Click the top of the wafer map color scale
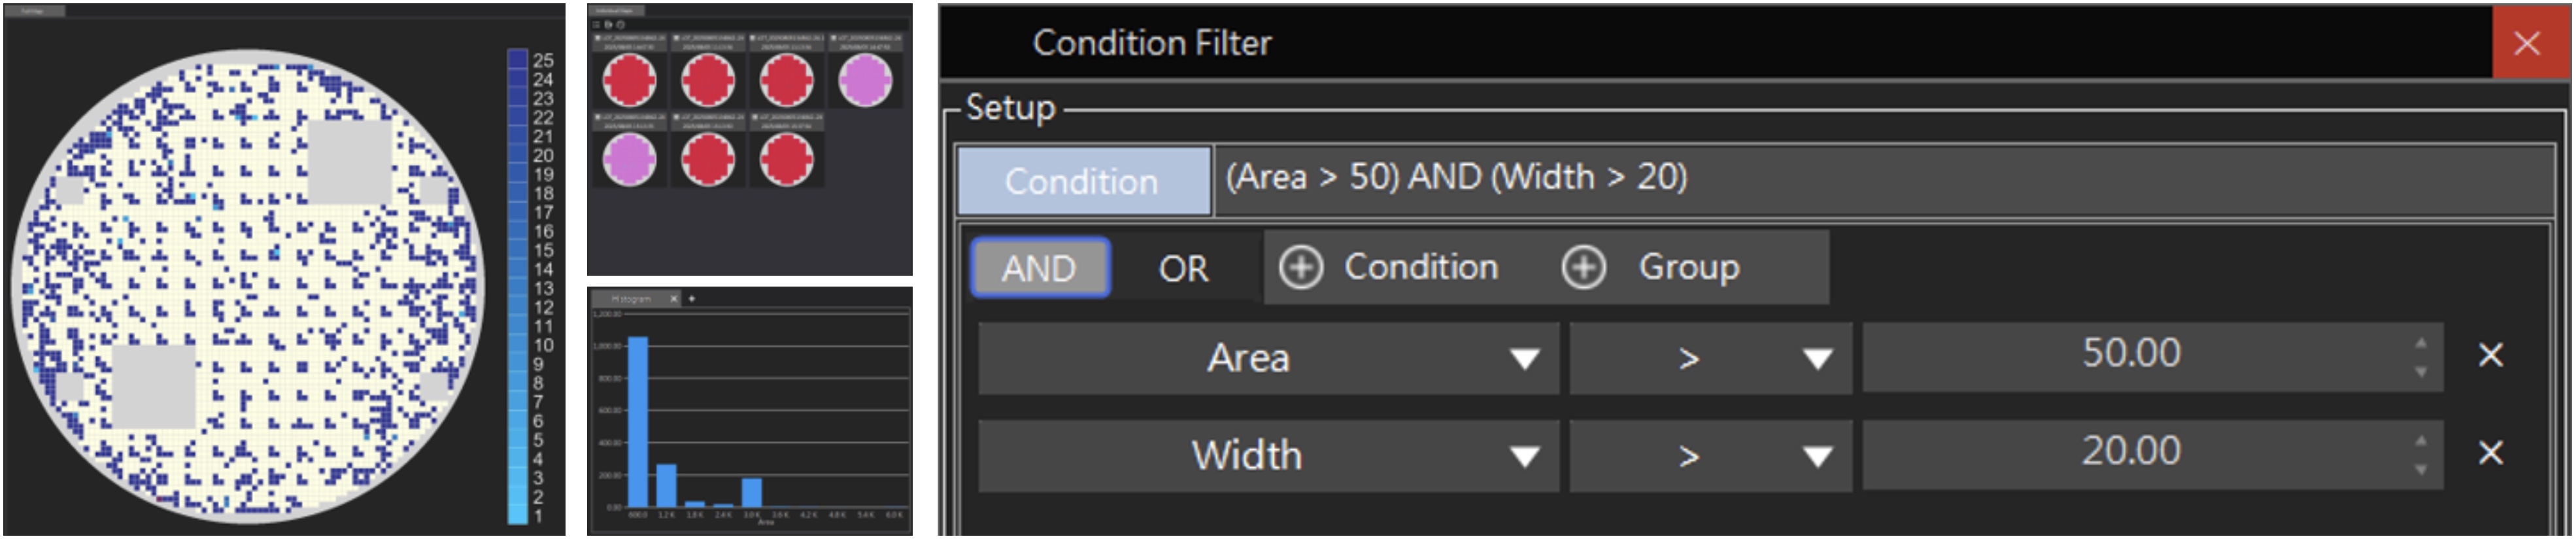 pos(517,57)
